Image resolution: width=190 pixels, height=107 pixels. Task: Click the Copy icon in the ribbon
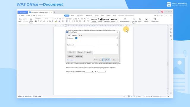click(x=26, y=21)
